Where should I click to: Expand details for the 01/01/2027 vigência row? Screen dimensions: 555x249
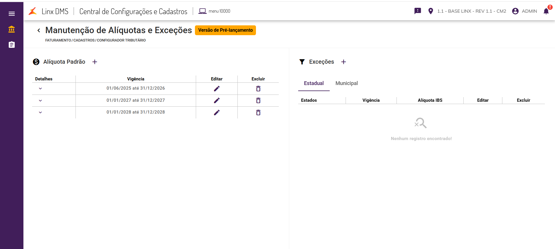tap(40, 101)
